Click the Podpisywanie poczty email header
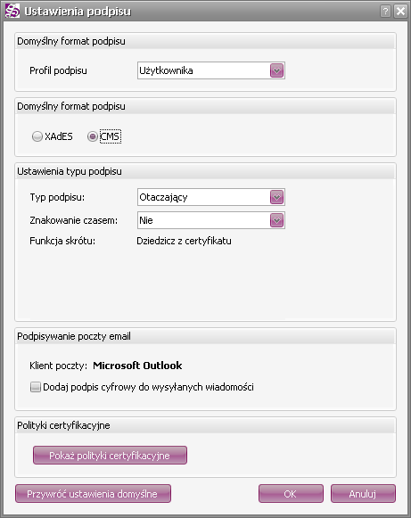411x518 pixels. 74,336
